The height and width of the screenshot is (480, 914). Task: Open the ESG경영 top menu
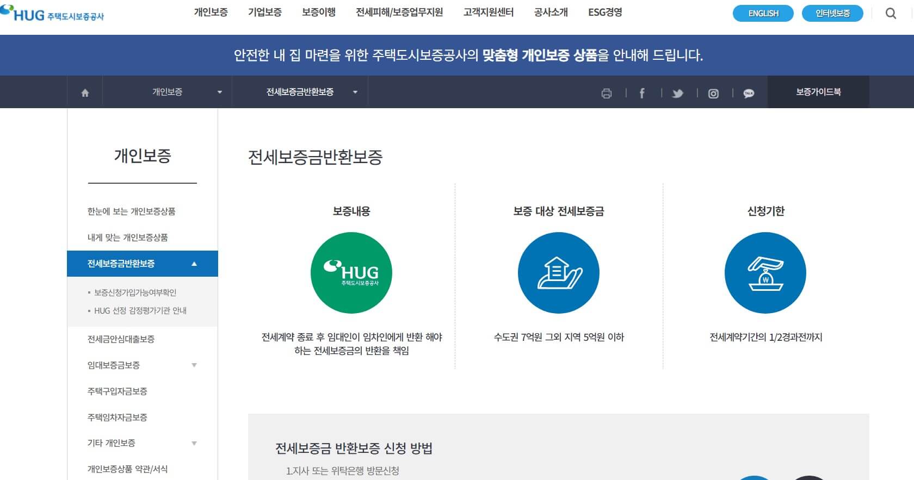[x=605, y=12]
